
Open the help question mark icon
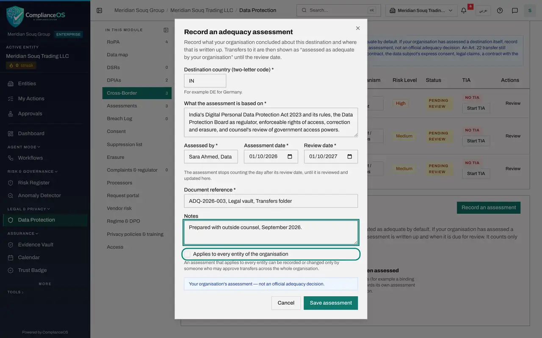pyautogui.click(x=500, y=10)
